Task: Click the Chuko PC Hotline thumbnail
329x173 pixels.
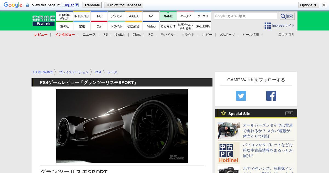Action: point(228,153)
